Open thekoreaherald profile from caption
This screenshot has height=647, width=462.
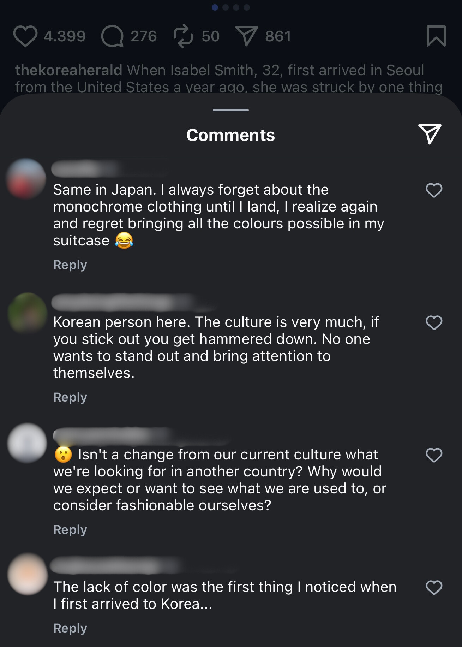[x=68, y=70]
